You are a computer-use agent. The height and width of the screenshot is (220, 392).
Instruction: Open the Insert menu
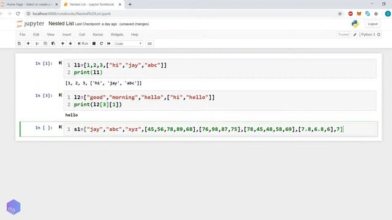tap(67, 34)
